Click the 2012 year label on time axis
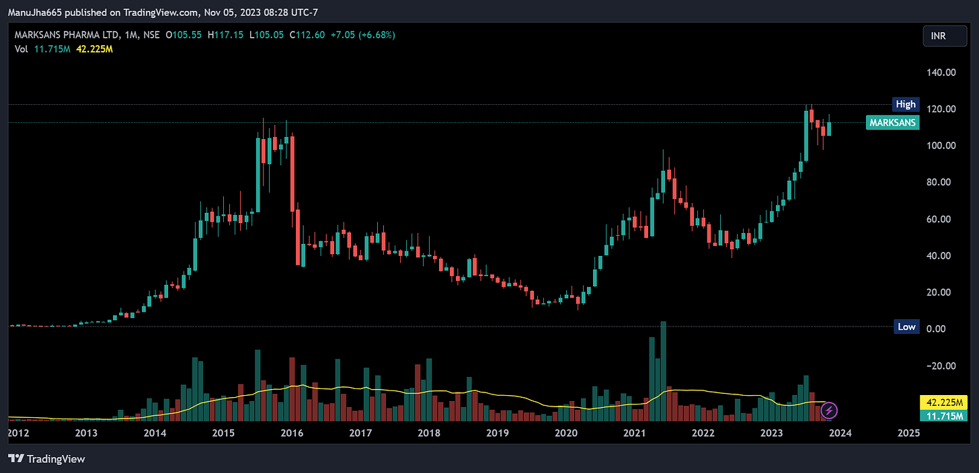The width and height of the screenshot is (979, 473). 17,433
